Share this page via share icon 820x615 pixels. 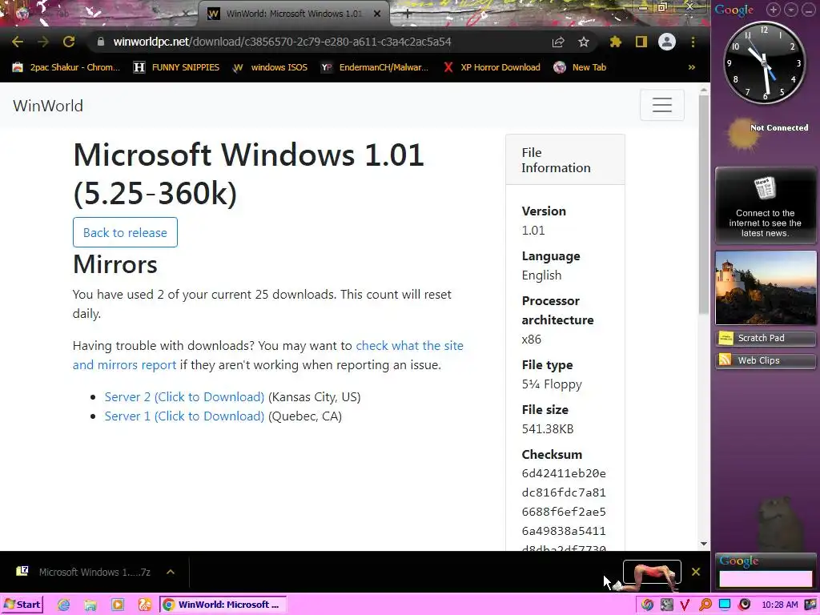[558, 42]
